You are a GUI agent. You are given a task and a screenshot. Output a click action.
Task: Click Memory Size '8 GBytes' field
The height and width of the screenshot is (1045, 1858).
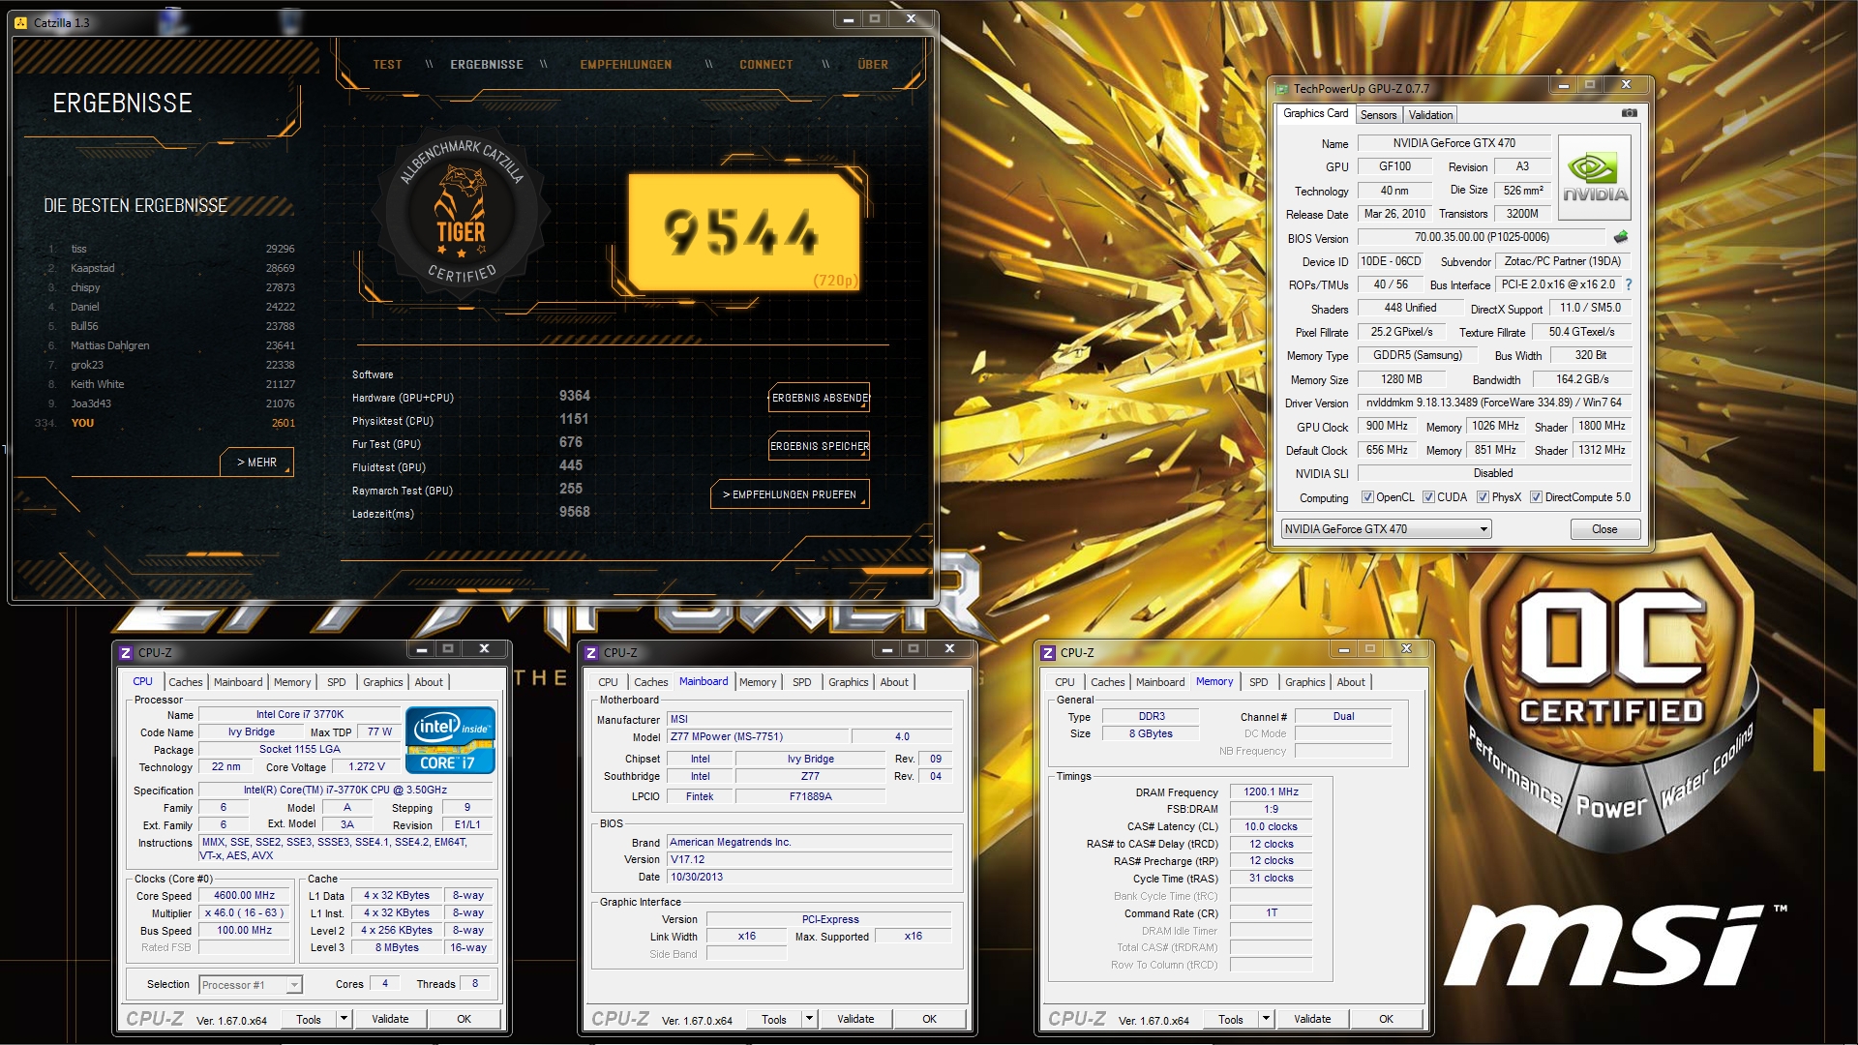(x=1151, y=733)
